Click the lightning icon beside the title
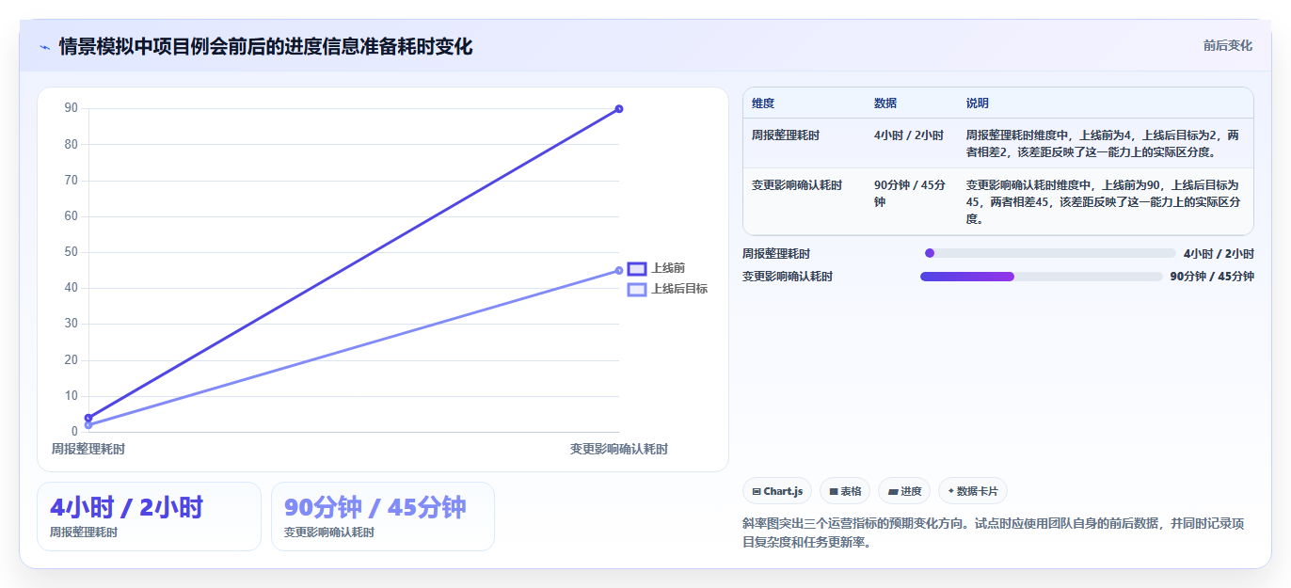 45,47
